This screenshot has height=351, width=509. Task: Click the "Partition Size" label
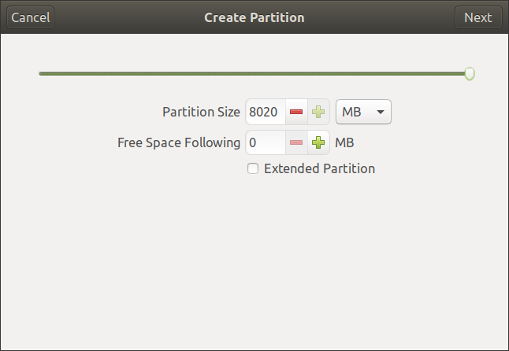coord(201,113)
